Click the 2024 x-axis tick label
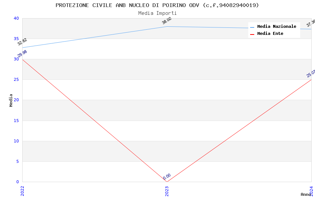Viewport: 315px width, 204px height. click(311, 191)
